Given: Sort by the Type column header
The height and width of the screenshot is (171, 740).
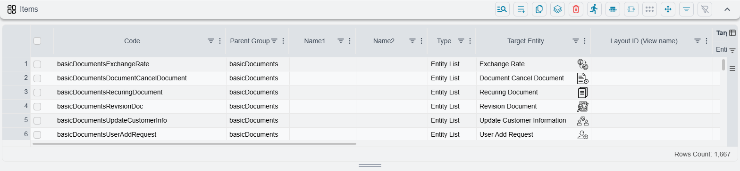Looking at the screenshot, I should point(444,41).
